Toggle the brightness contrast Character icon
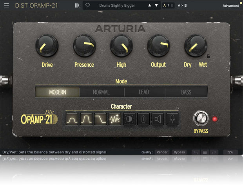This screenshot has height=186, width=243. tap(129, 119)
